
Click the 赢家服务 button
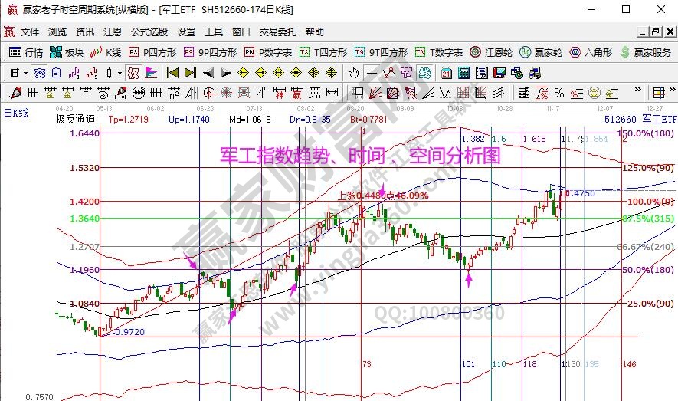(647, 52)
